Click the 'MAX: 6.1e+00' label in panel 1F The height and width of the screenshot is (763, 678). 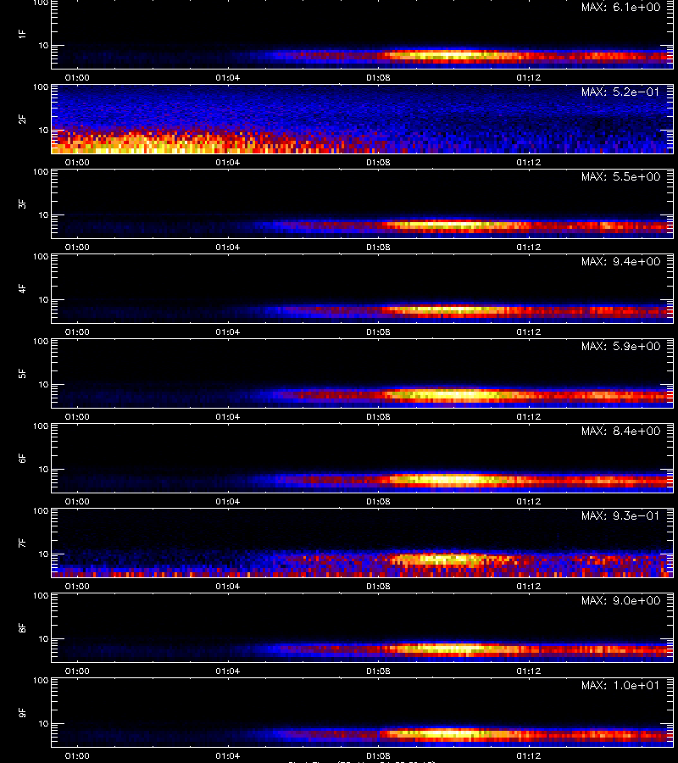(x=620, y=8)
